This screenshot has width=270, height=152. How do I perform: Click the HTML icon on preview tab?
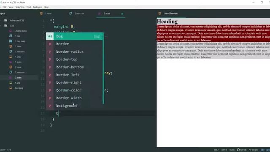(159, 13)
